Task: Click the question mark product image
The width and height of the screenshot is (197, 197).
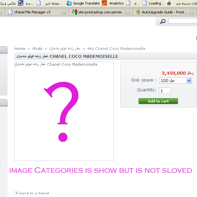Action: 64,111
